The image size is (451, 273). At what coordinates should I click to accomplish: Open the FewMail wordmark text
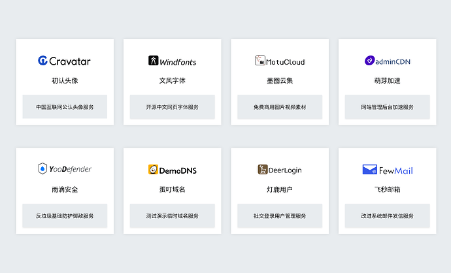(x=396, y=170)
